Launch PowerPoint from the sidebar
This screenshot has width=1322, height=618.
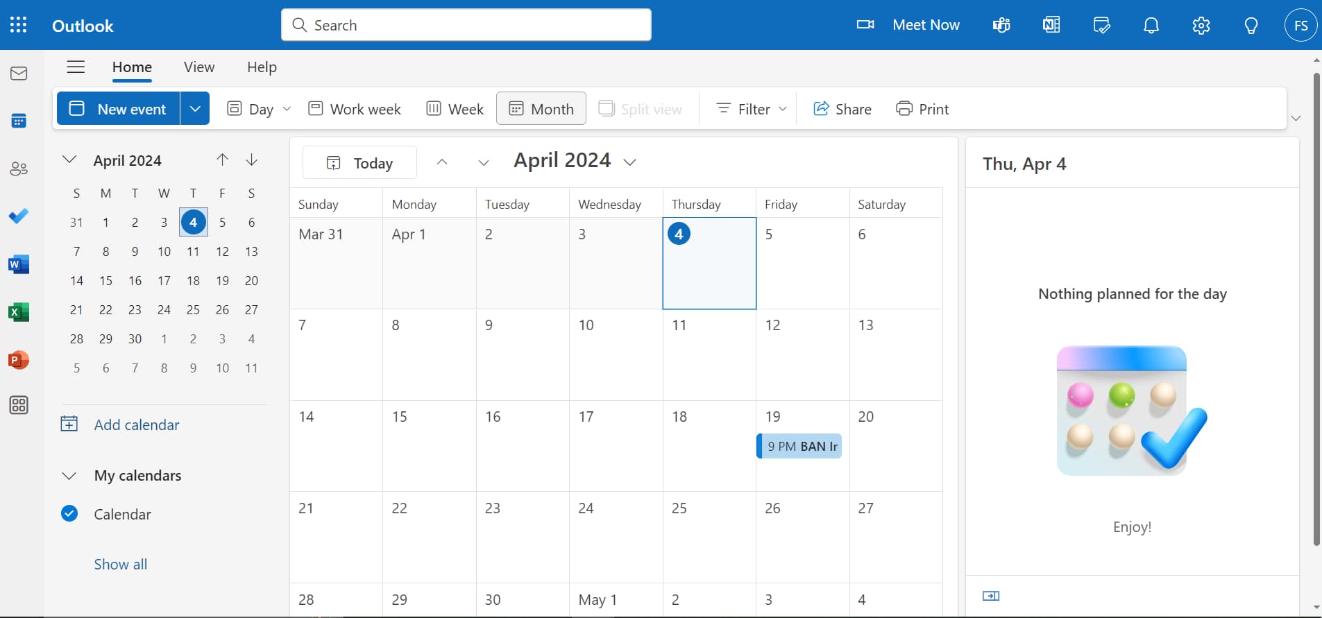19,360
